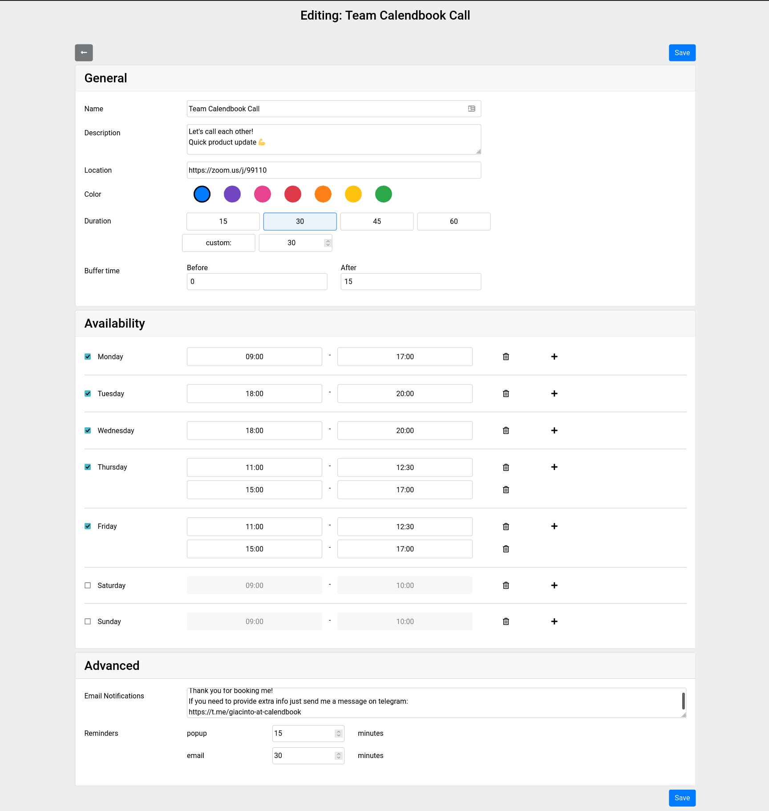Delete Saturday's time slot
This screenshot has width=769, height=811.
click(x=506, y=585)
